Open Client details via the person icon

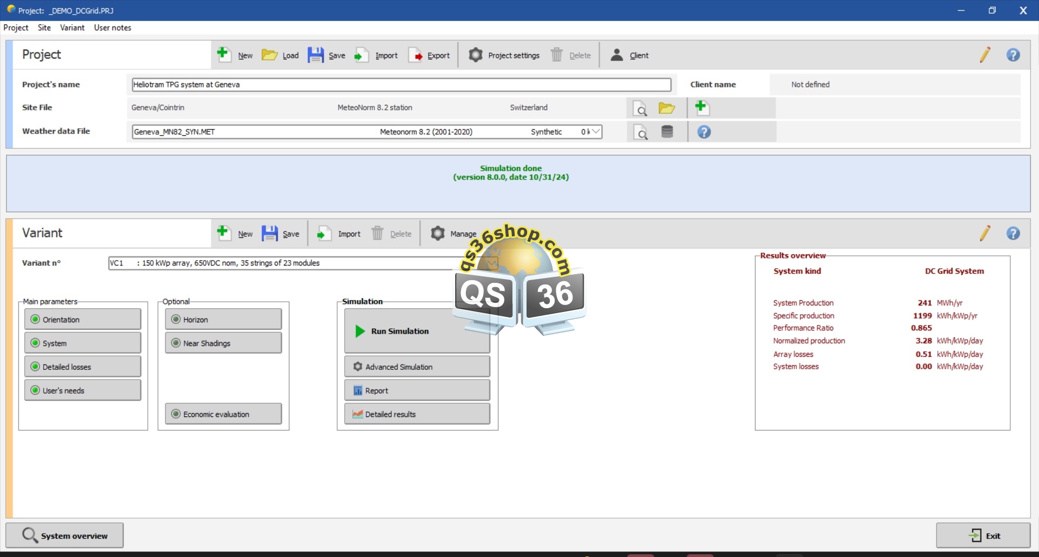616,55
